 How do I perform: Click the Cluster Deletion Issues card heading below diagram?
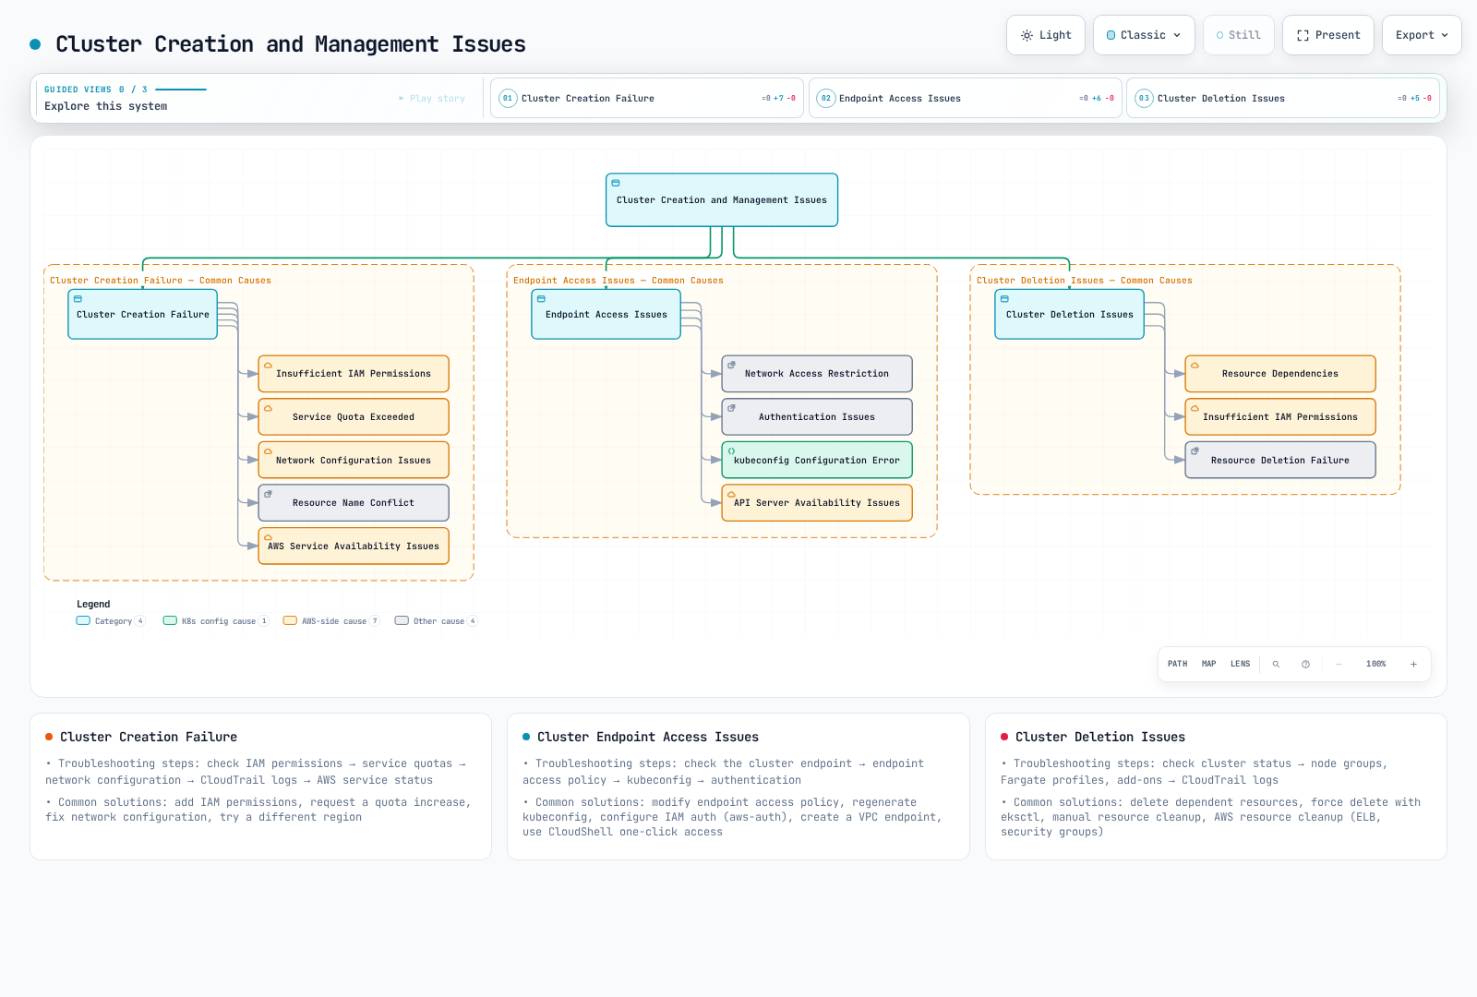tap(1100, 737)
